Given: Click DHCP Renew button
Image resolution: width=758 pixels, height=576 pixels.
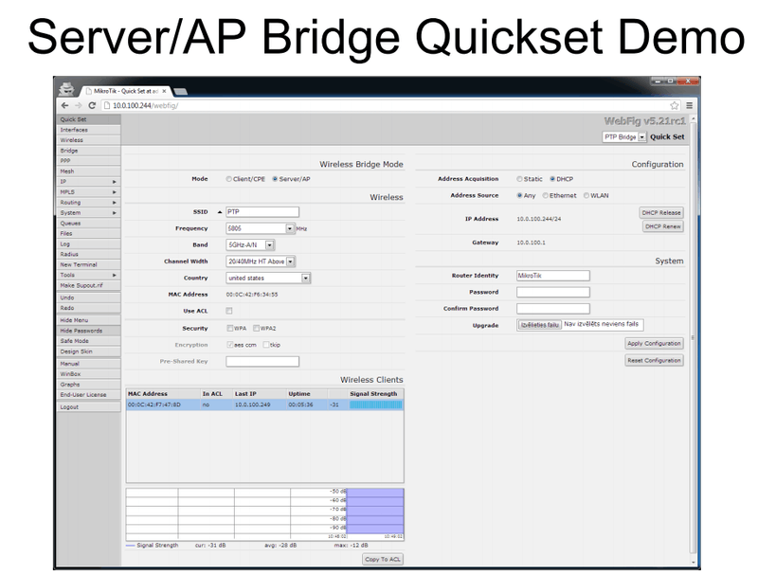Looking at the screenshot, I should [x=662, y=226].
